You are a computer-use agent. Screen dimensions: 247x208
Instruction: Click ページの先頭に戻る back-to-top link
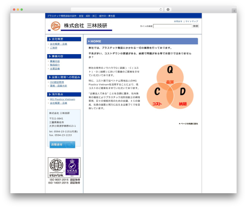pyautogui.click(x=188, y=123)
